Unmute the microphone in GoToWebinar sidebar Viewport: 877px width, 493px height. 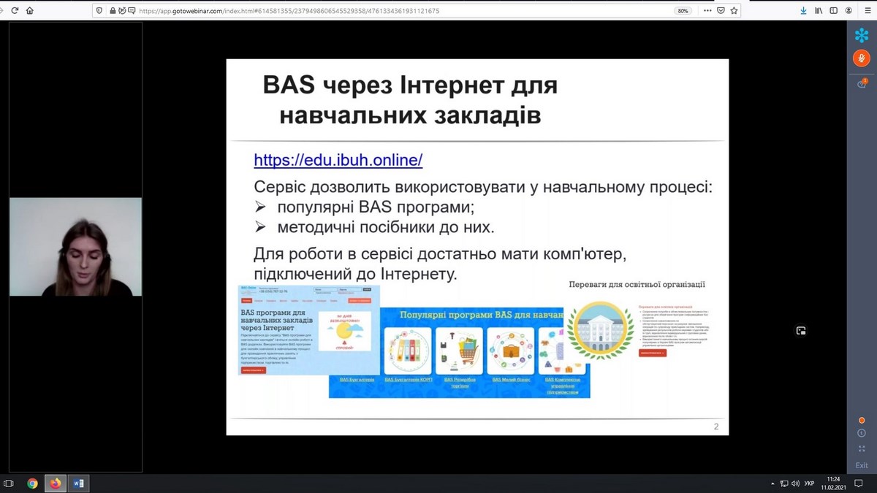[x=862, y=59]
